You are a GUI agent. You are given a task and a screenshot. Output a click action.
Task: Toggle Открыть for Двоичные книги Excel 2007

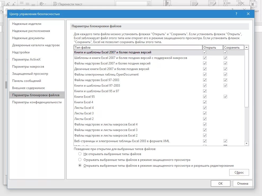(205, 69)
